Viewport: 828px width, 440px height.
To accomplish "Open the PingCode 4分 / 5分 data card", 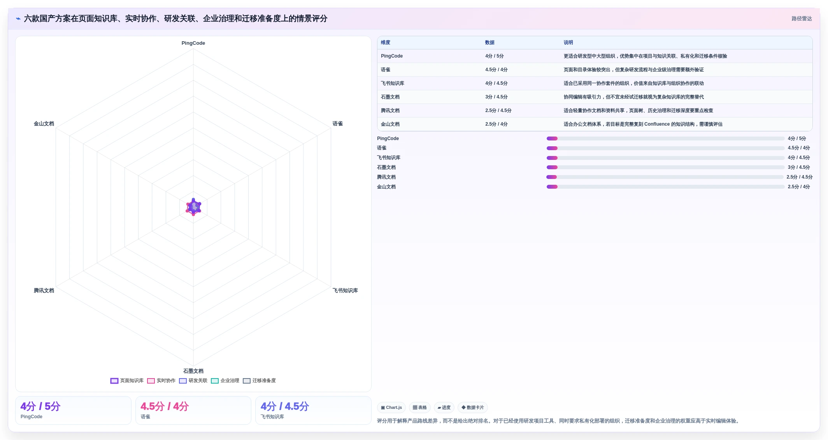I will pyautogui.click(x=73, y=410).
